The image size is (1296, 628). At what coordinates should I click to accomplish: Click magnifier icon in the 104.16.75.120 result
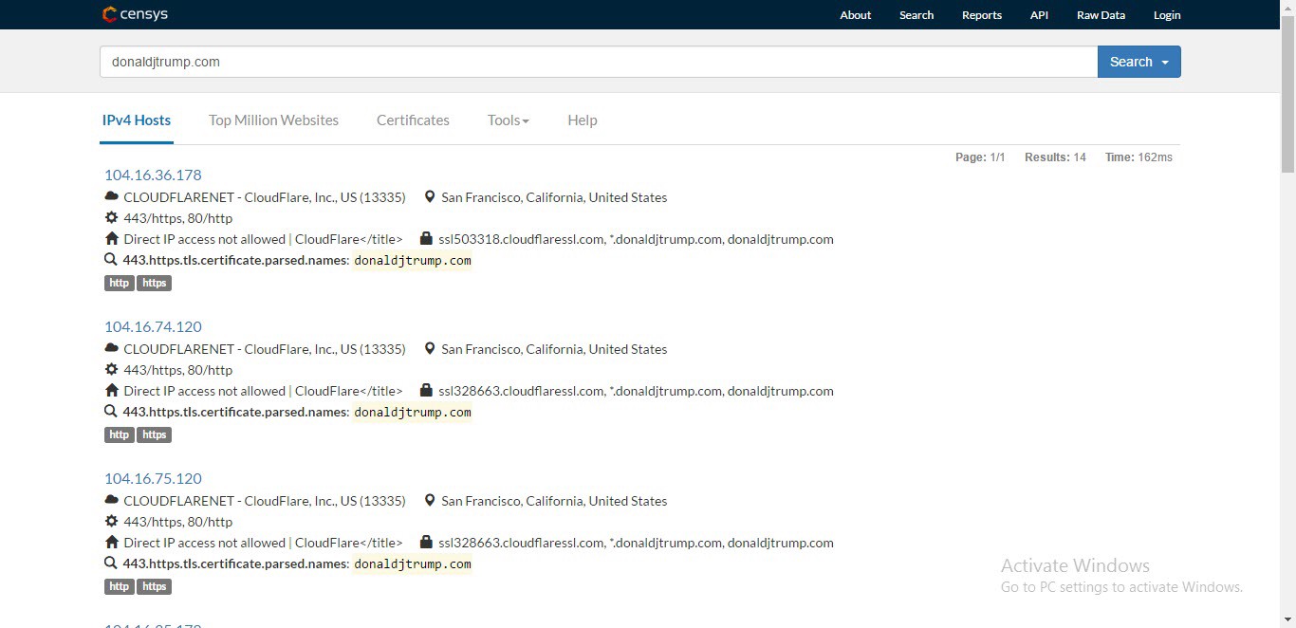111,563
